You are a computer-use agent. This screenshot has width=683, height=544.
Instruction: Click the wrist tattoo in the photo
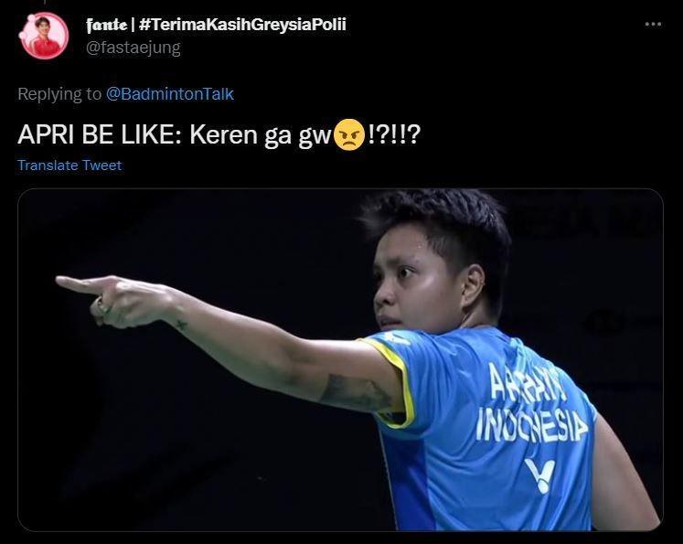tap(182, 325)
